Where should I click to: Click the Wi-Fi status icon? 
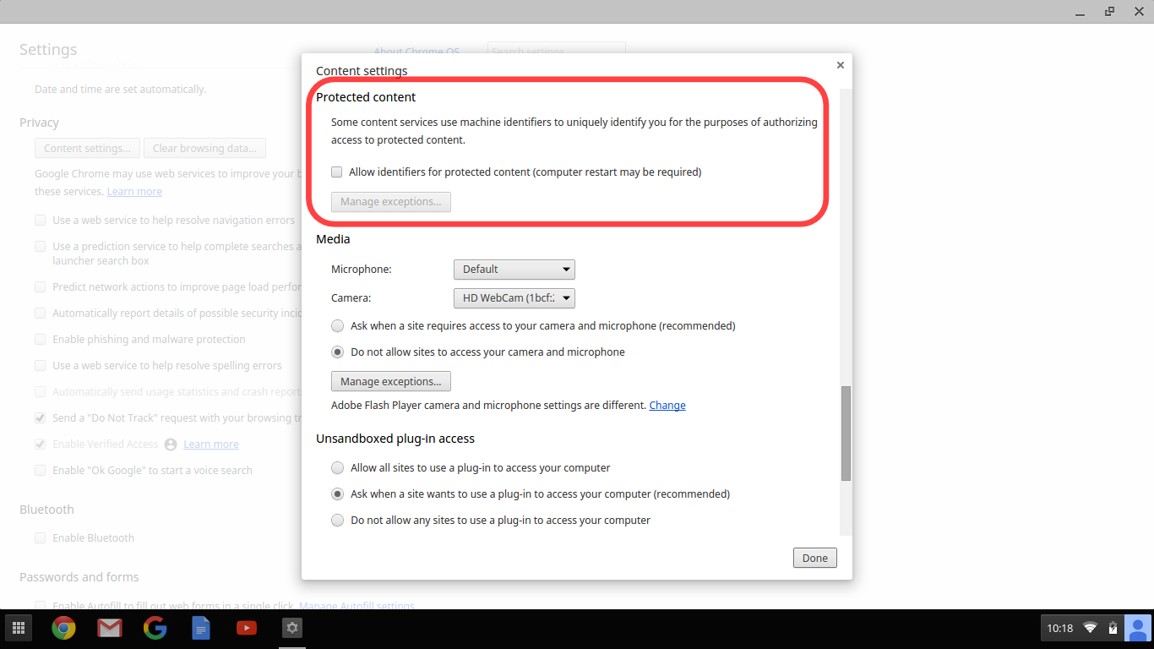1090,628
